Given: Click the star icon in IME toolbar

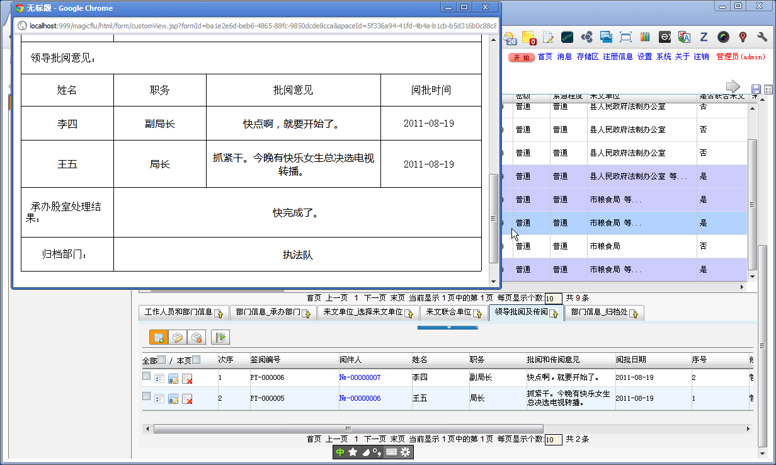Looking at the screenshot, I should [x=353, y=452].
